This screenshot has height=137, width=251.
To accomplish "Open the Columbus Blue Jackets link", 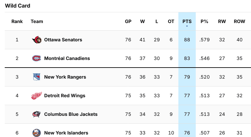I will coord(71,114).
